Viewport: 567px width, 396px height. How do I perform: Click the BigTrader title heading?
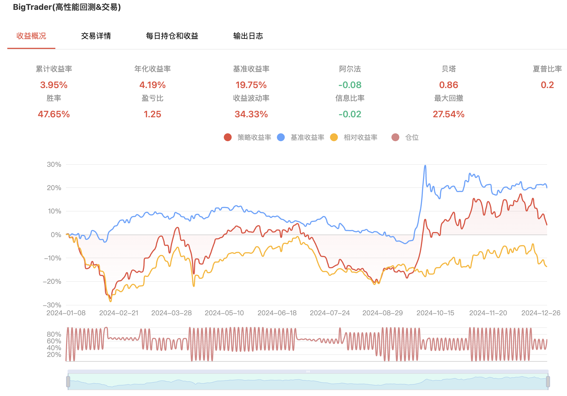coord(67,7)
